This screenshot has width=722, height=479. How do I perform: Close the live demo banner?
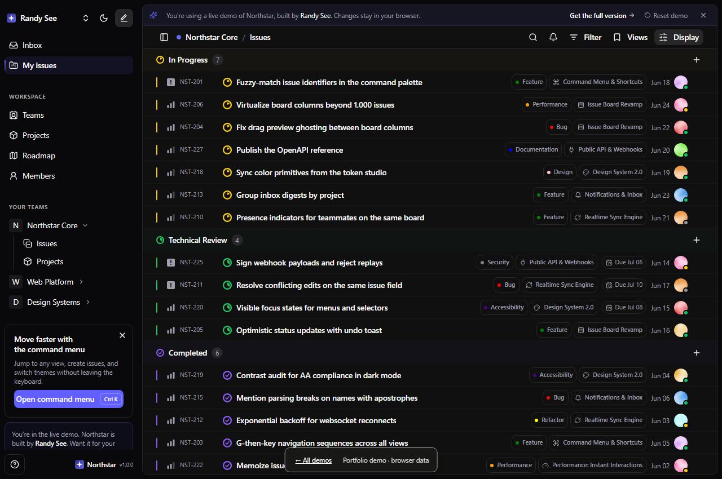point(703,16)
